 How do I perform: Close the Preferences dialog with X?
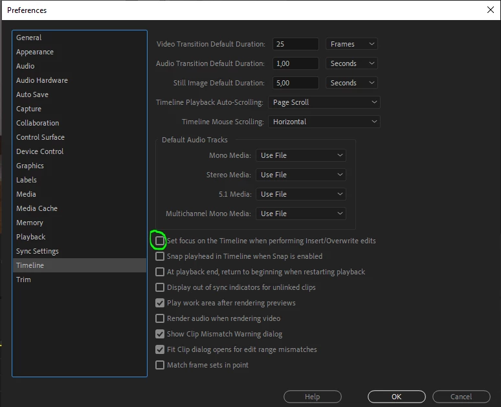point(491,10)
